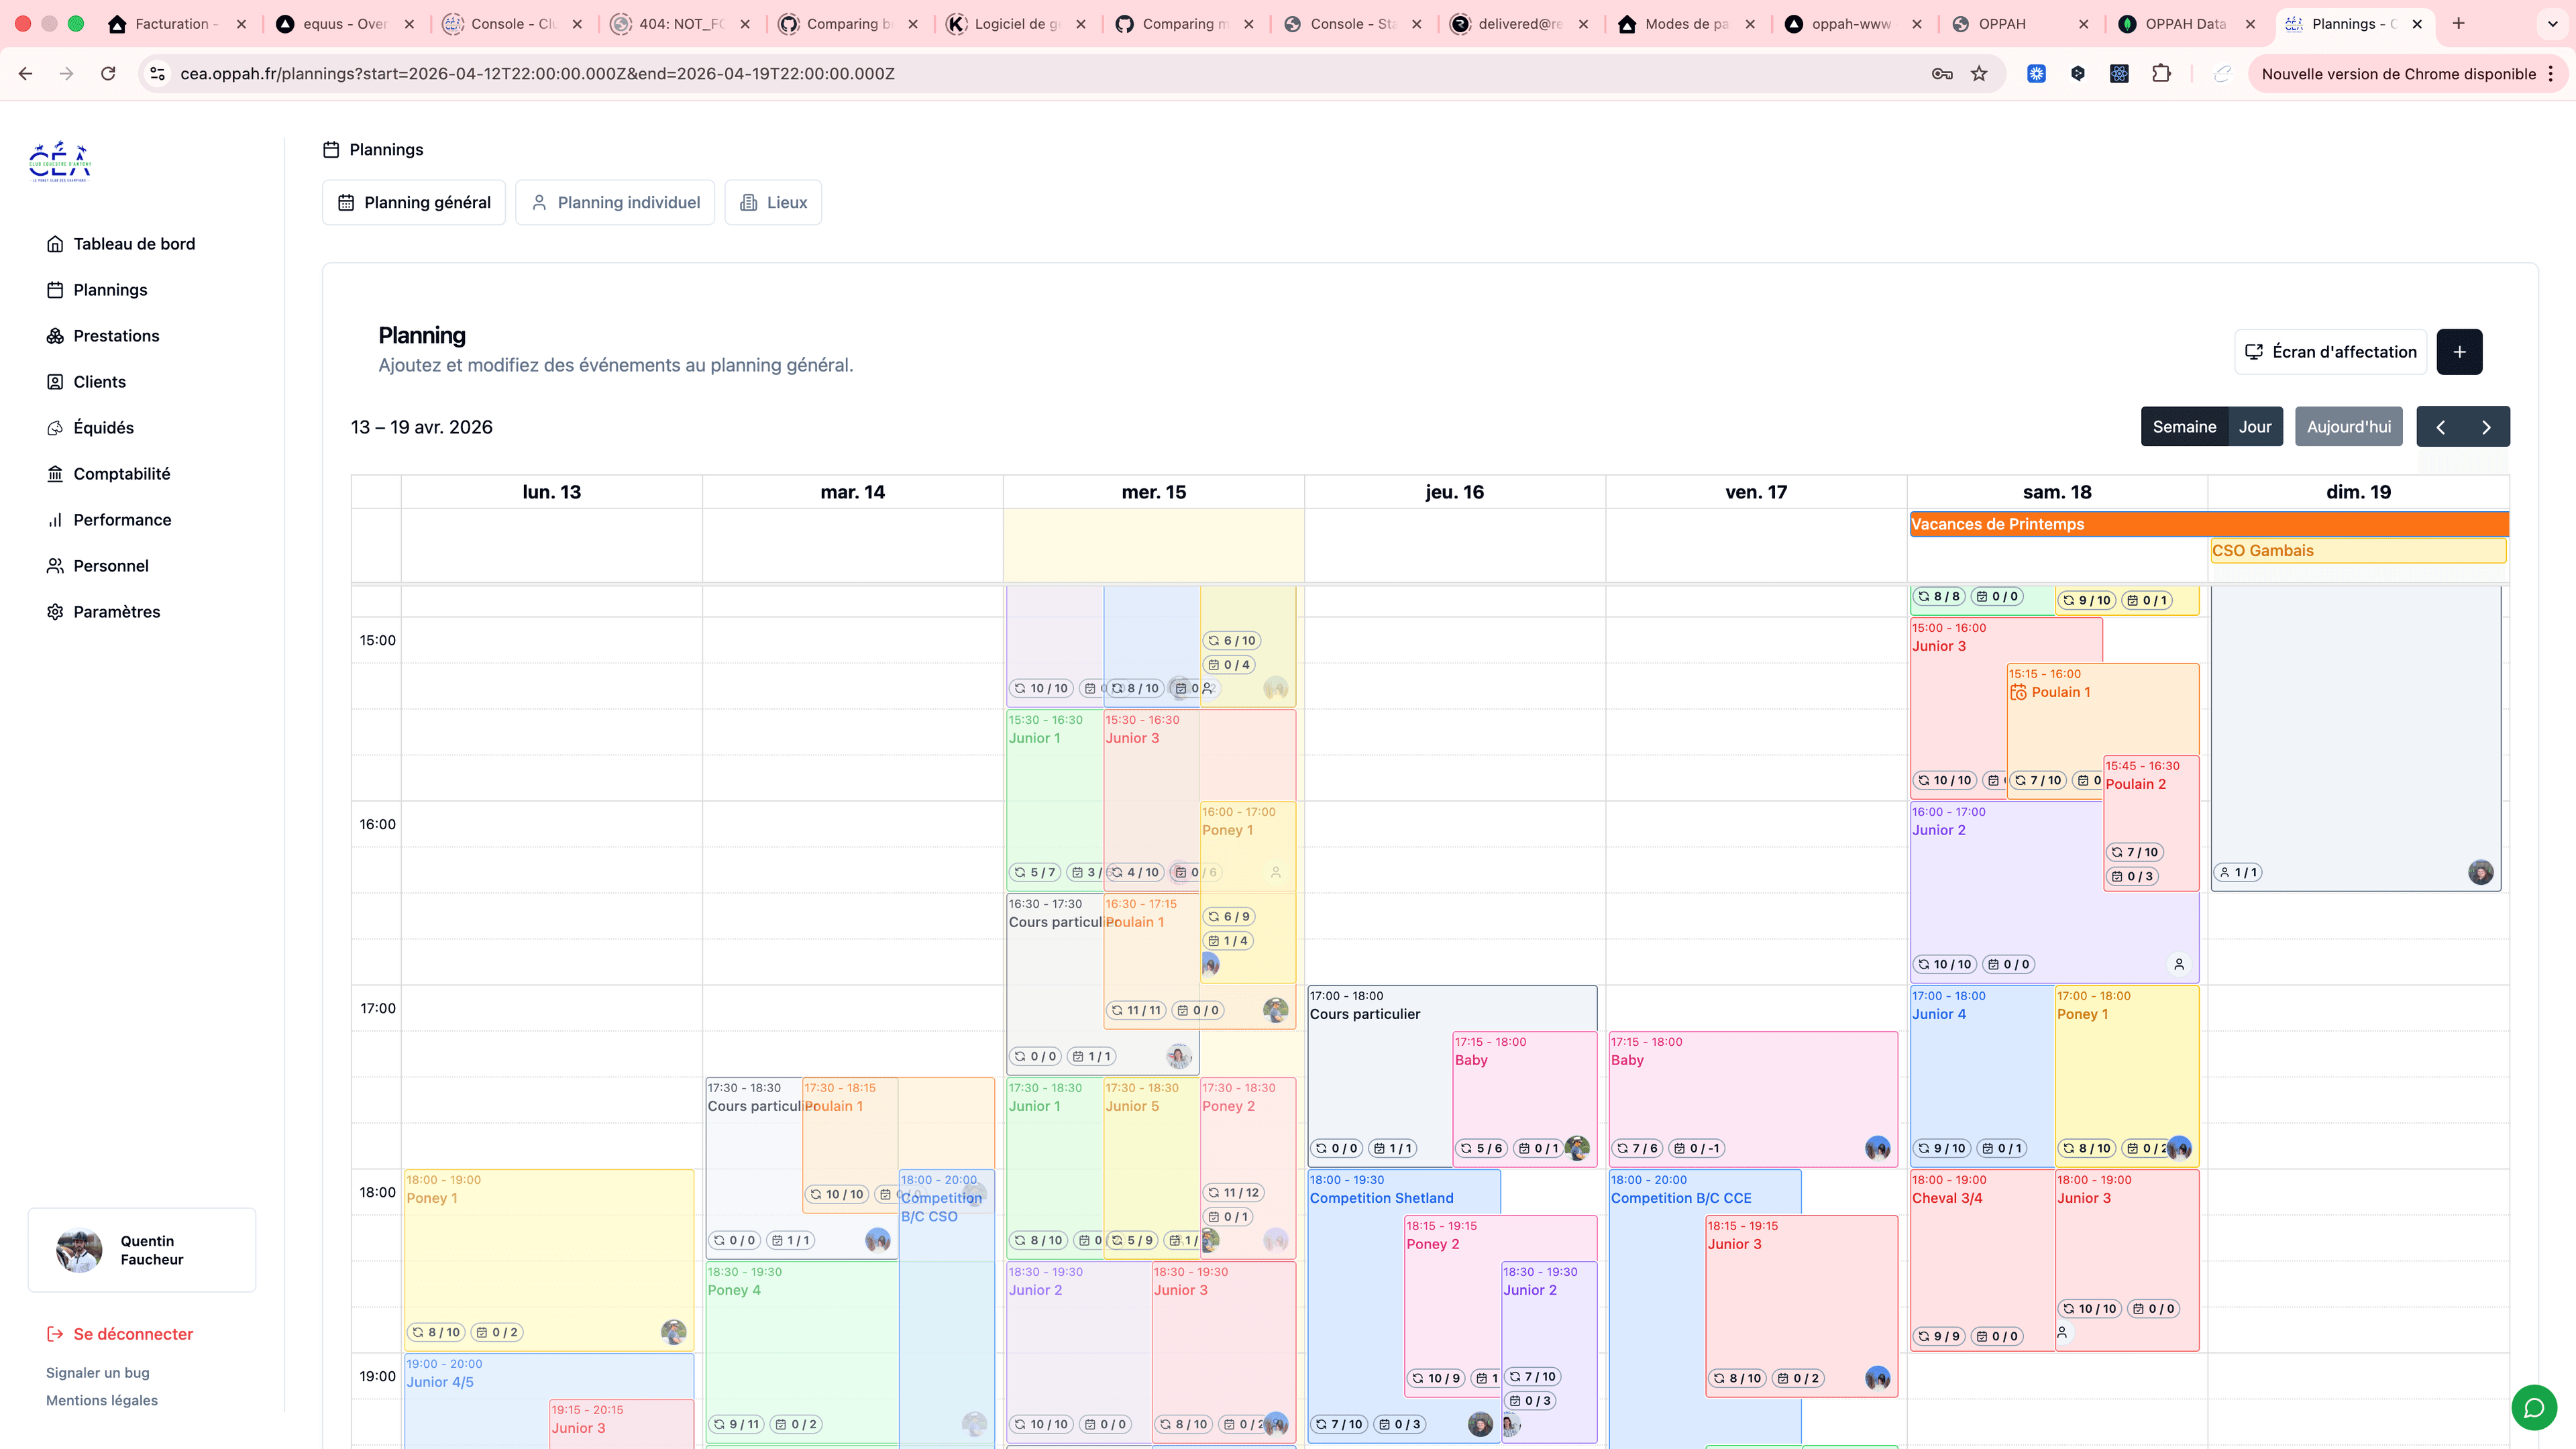Open a new browser tab
Screen dimensions: 2576x1449
(2459, 23)
